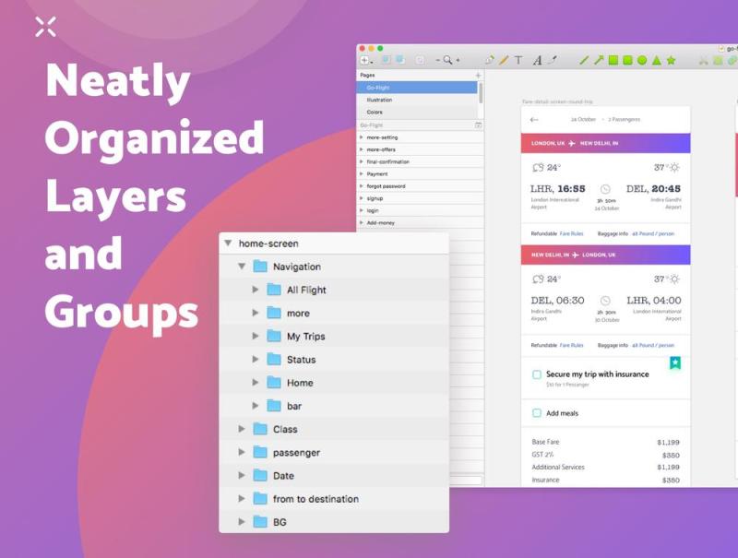The image size is (738, 558).
Task: Collapse the home-screen layer group
Action: [228, 243]
